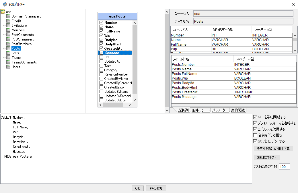
Task: Click the モデルをSQLに適用する button
Action: click(x=273, y=149)
